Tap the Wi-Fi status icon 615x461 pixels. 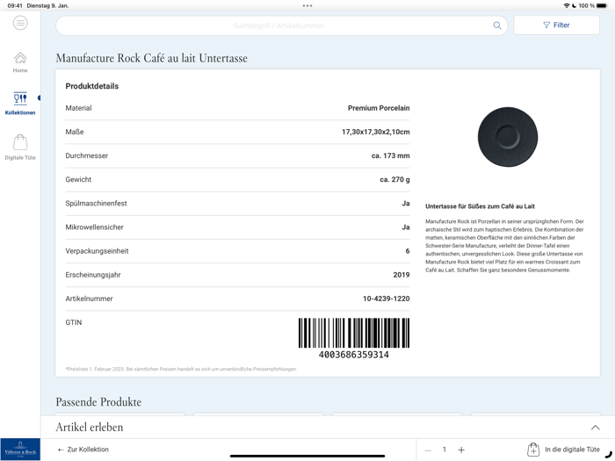[566, 5]
